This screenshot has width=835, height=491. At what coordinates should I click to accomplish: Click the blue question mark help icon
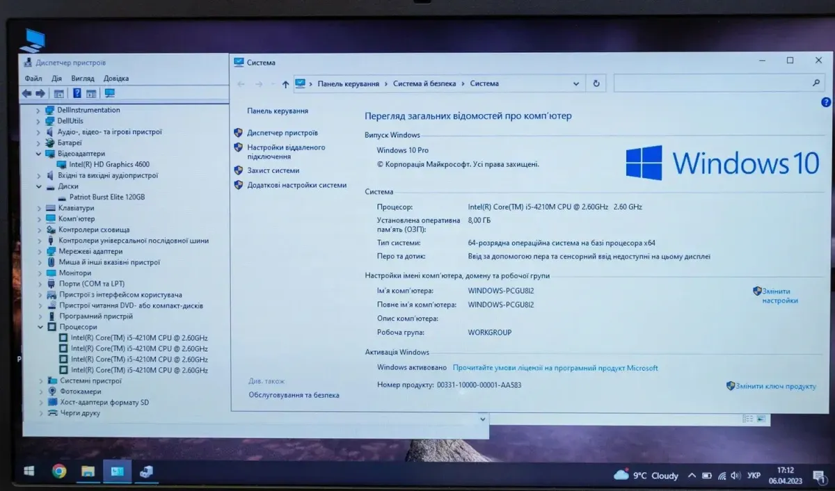(x=826, y=102)
